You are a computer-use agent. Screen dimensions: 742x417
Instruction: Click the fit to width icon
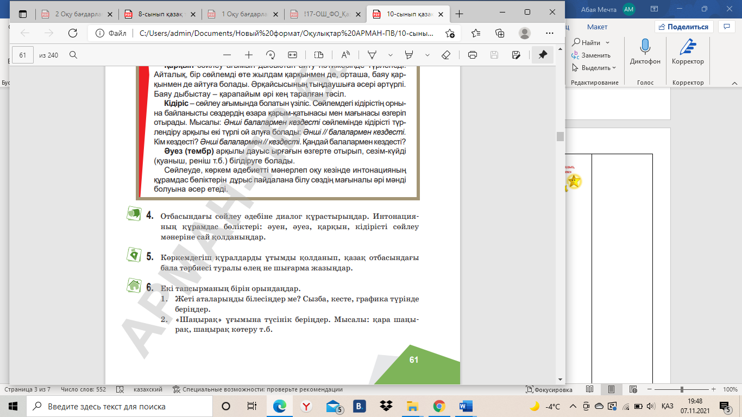(292, 55)
